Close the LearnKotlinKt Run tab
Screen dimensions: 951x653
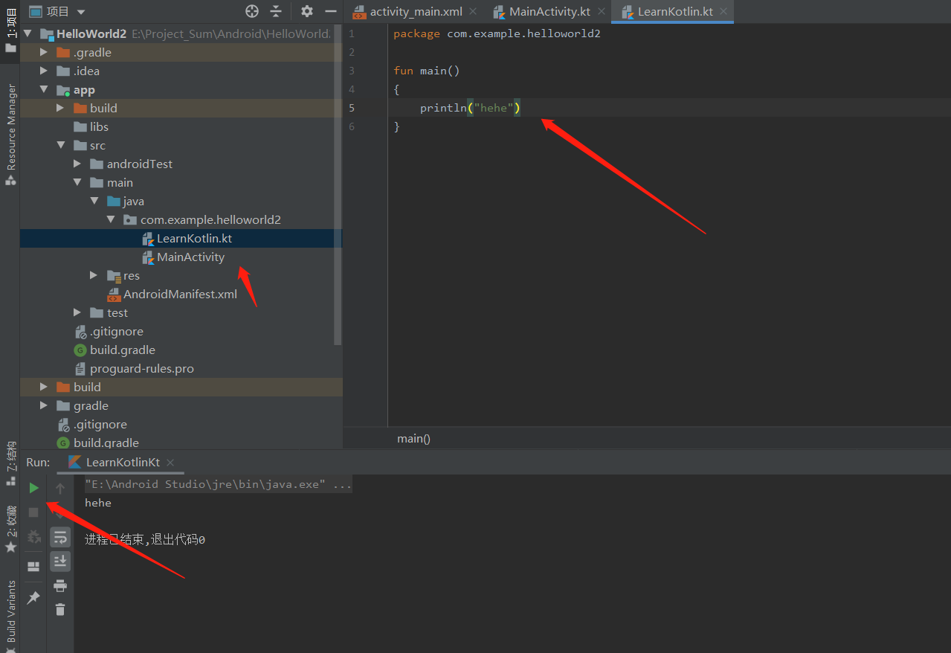pyautogui.click(x=170, y=462)
